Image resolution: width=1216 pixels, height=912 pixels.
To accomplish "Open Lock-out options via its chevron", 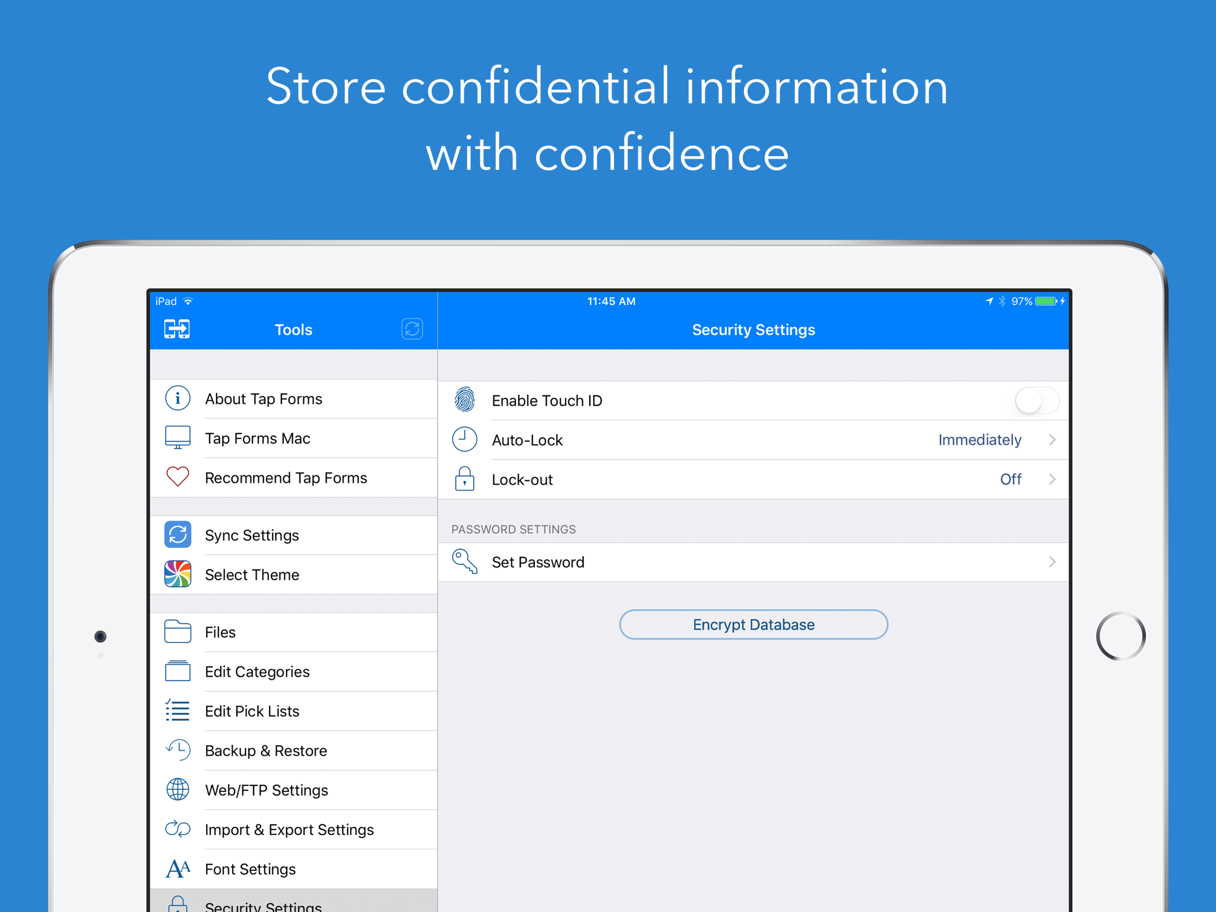I will 1052,479.
